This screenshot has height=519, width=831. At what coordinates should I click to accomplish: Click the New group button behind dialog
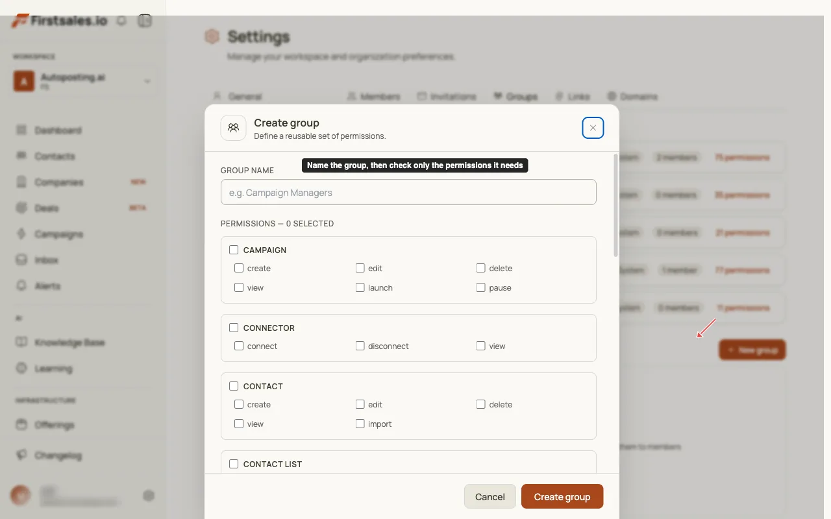[752, 350]
